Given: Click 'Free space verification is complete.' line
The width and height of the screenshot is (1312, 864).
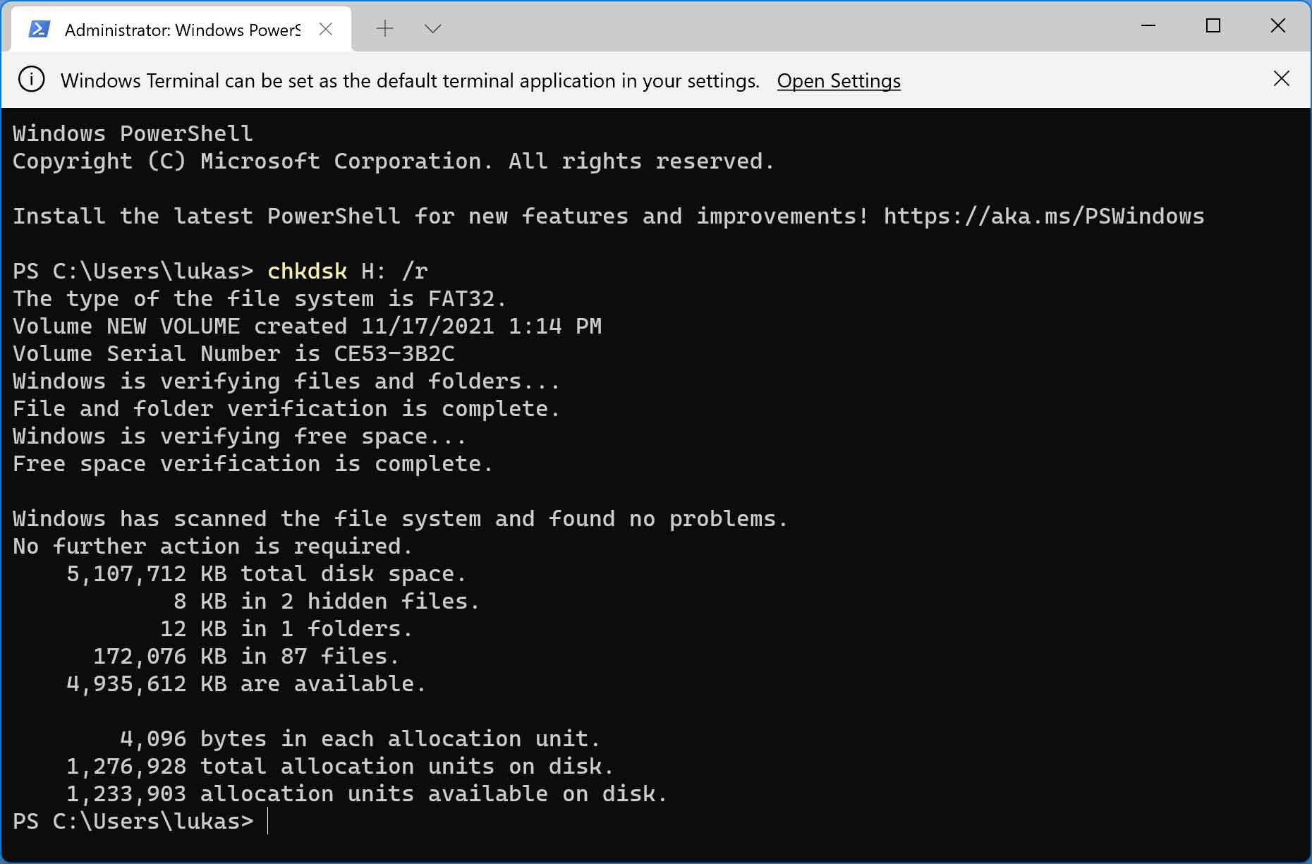Looking at the screenshot, I should click(x=253, y=463).
